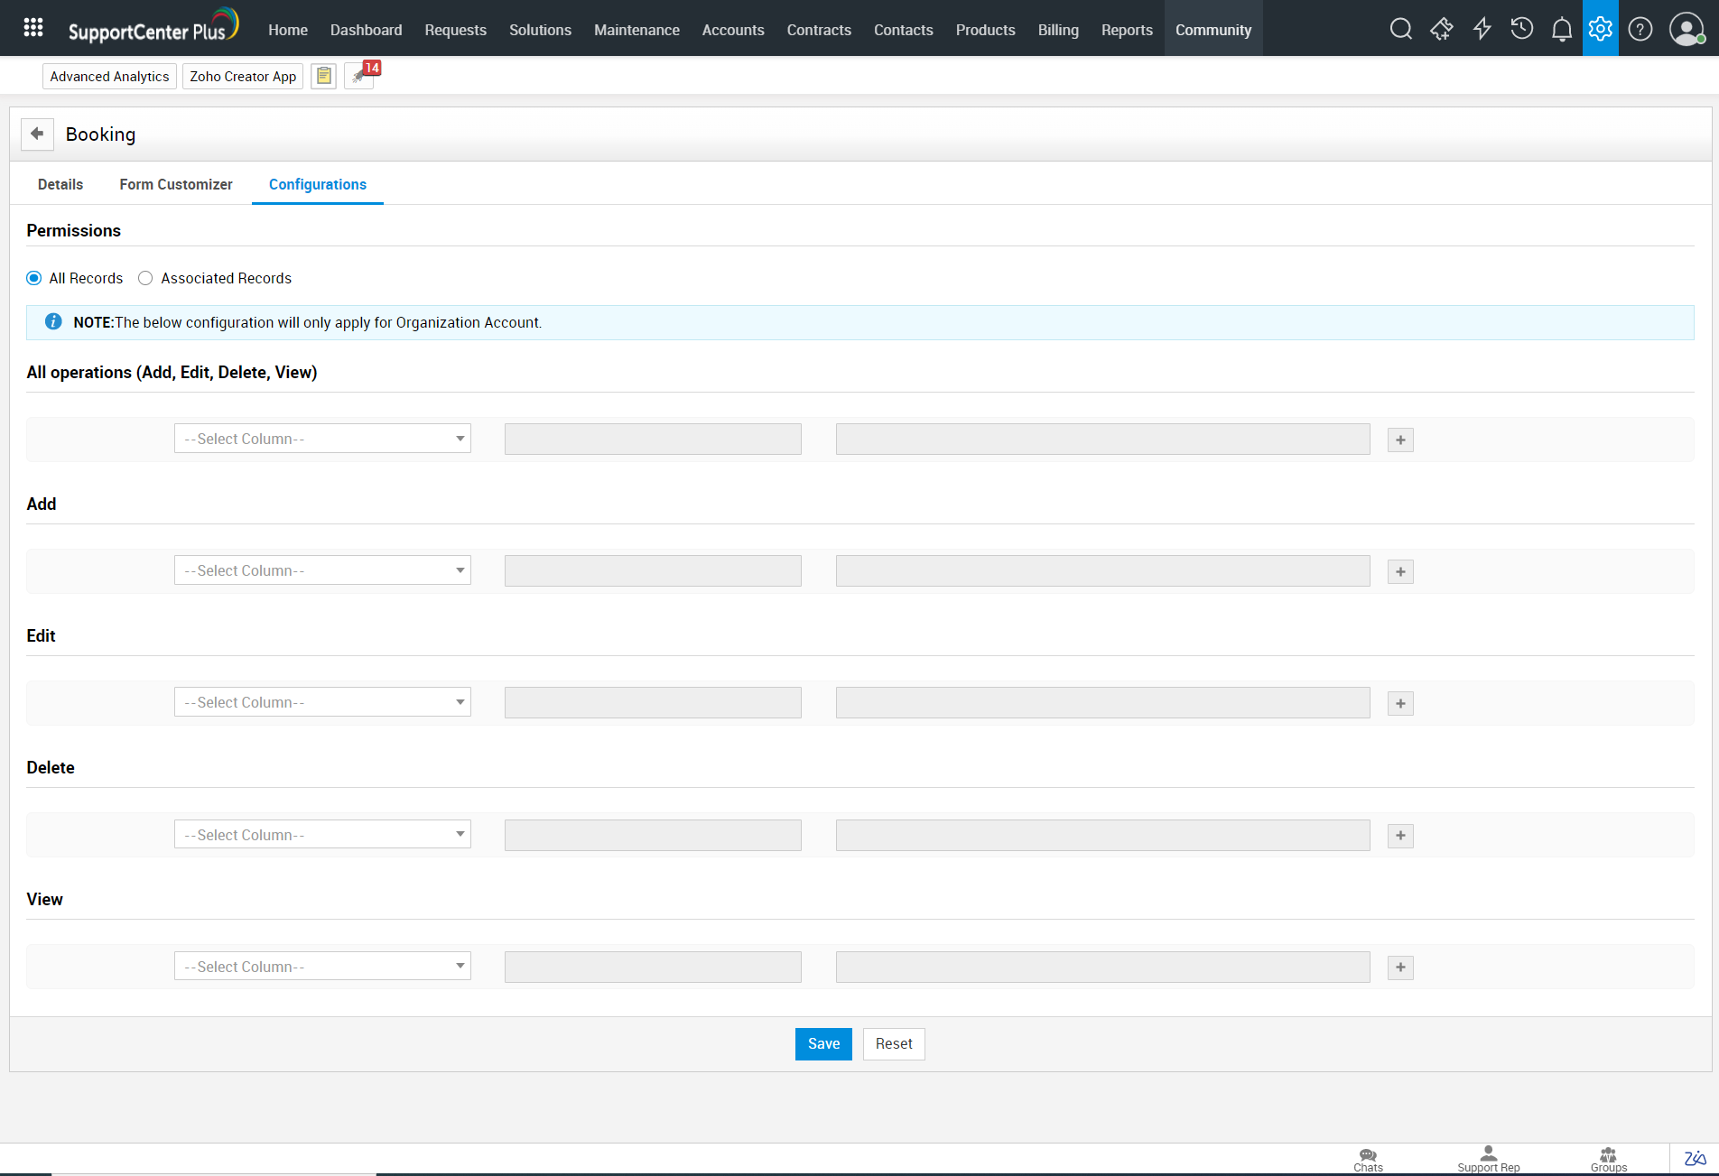This screenshot has width=1719, height=1176.
Task: Switch to the Form Customizer tab
Action: tap(176, 184)
